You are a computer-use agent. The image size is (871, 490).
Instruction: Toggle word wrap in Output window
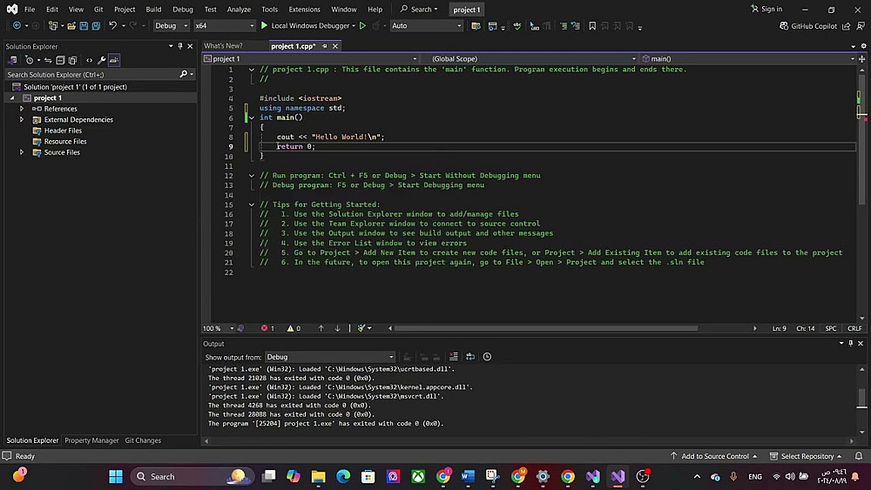point(470,357)
